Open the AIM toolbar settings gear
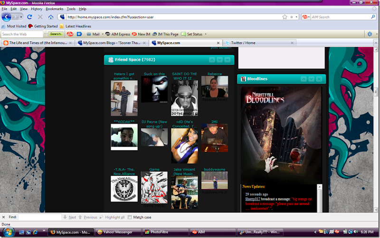 click(x=370, y=34)
